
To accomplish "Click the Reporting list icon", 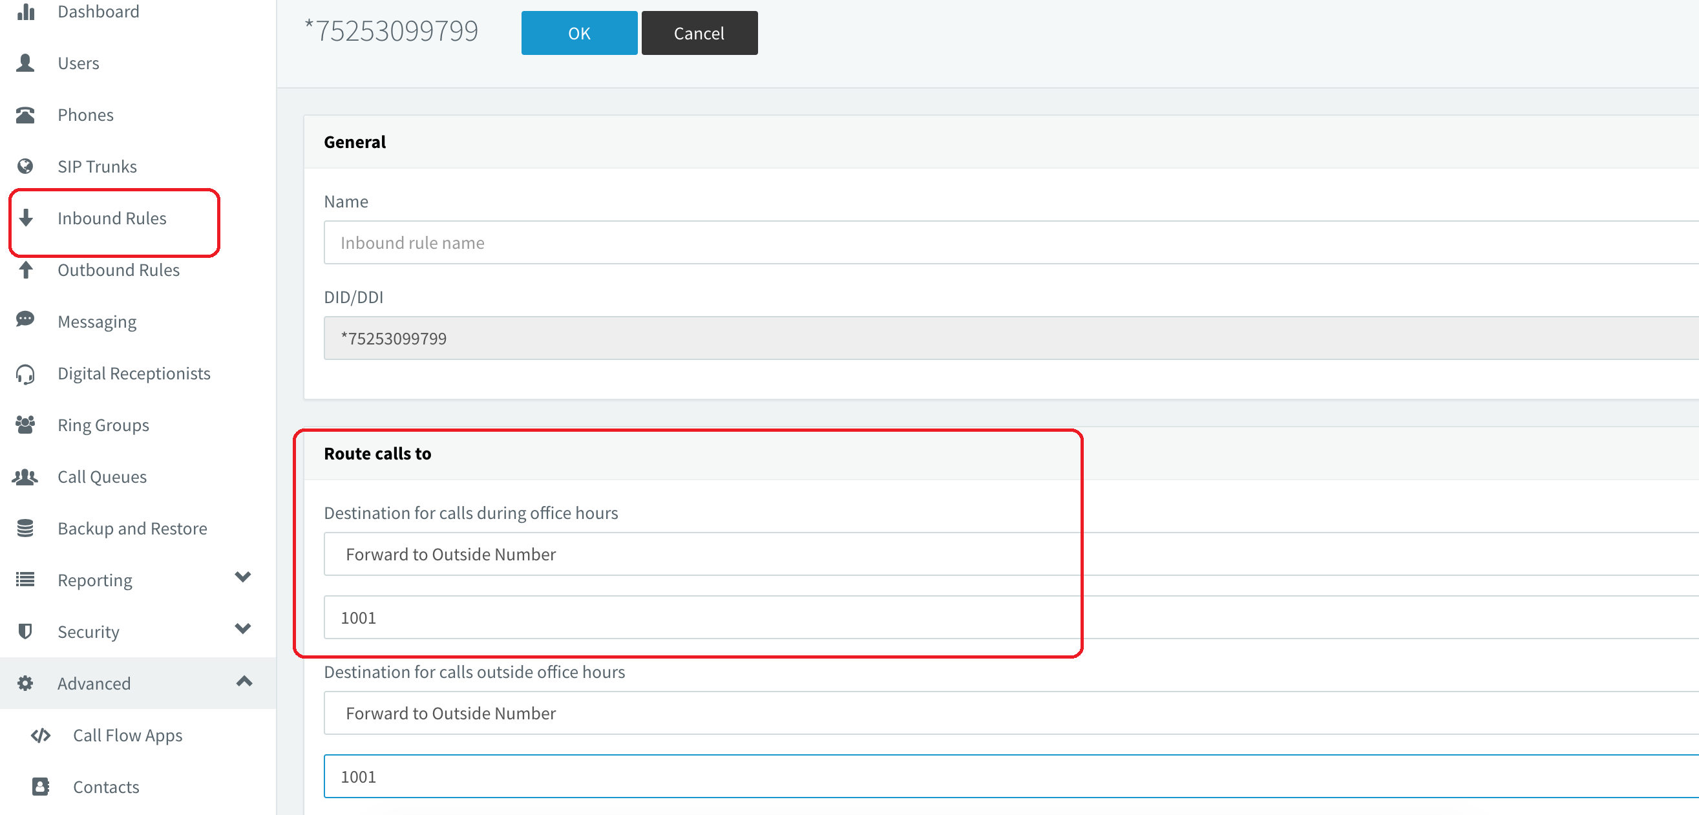I will tap(26, 580).
